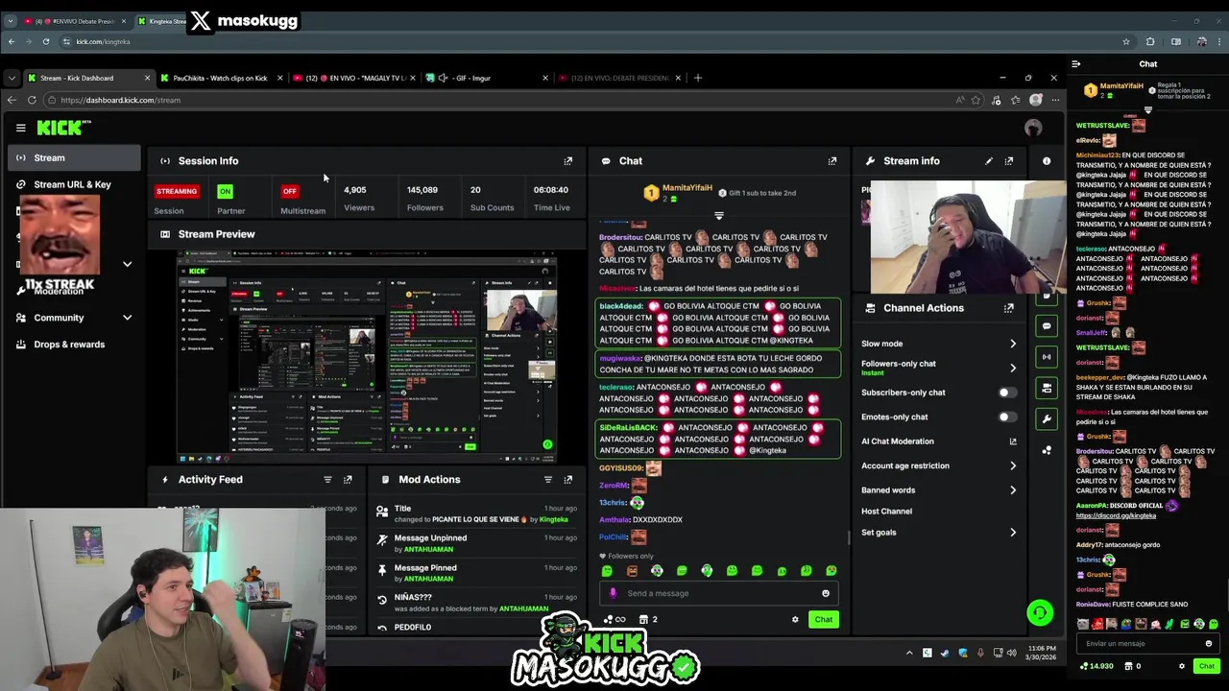Click the Stream Preview thumbnail
This screenshot has height=691, width=1229.
coord(367,358)
